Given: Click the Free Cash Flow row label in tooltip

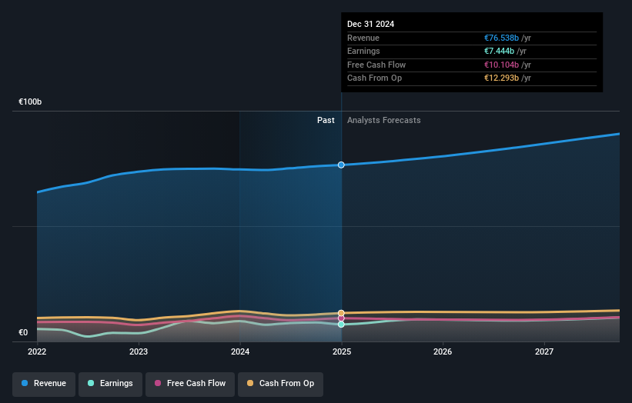Looking at the screenshot, I should [x=376, y=65].
